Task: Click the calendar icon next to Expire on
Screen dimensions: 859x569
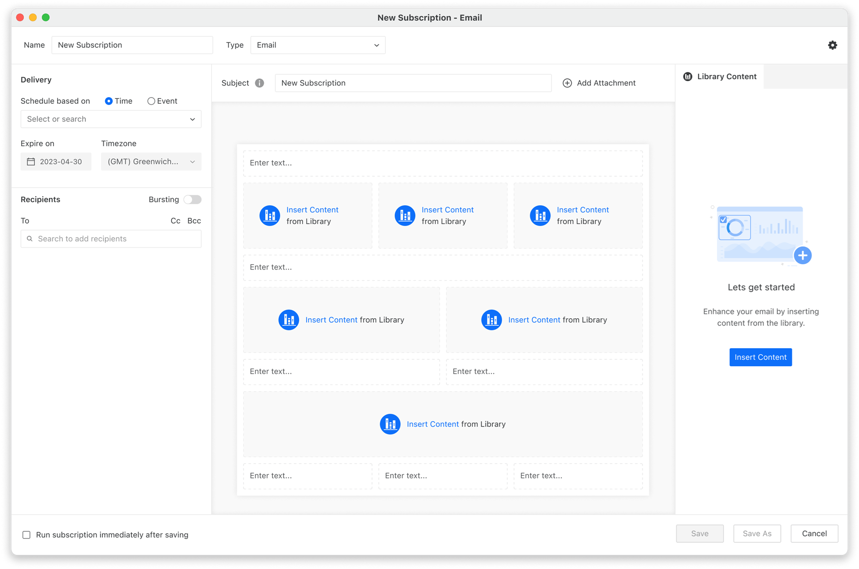Action: [x=31, y=161]
